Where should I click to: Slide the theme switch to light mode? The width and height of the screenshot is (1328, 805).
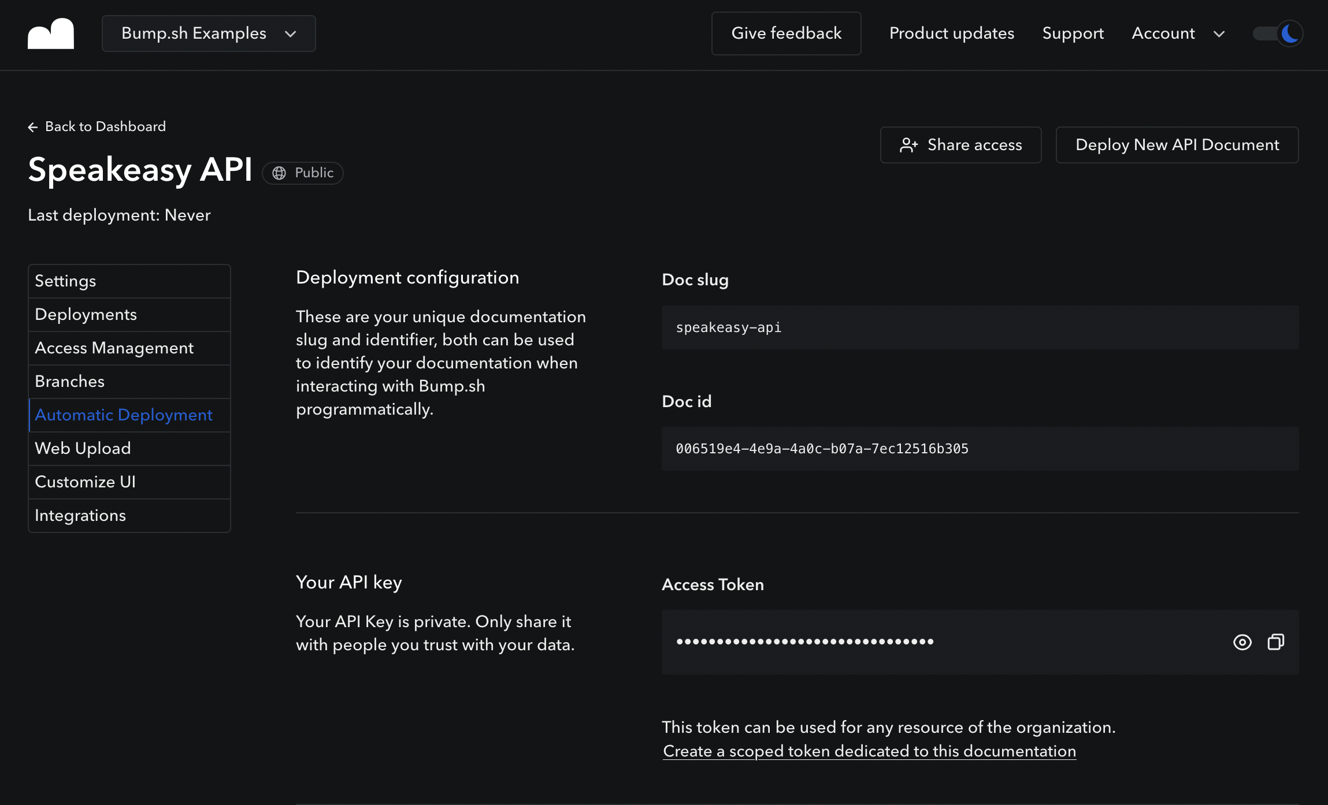click(x=1277, y=33)
